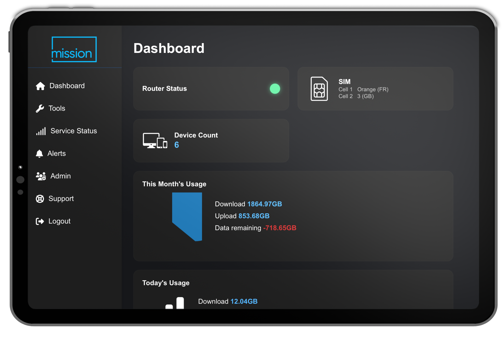
Task: Click the upload value 853.68GB
Action: [254, 216]
